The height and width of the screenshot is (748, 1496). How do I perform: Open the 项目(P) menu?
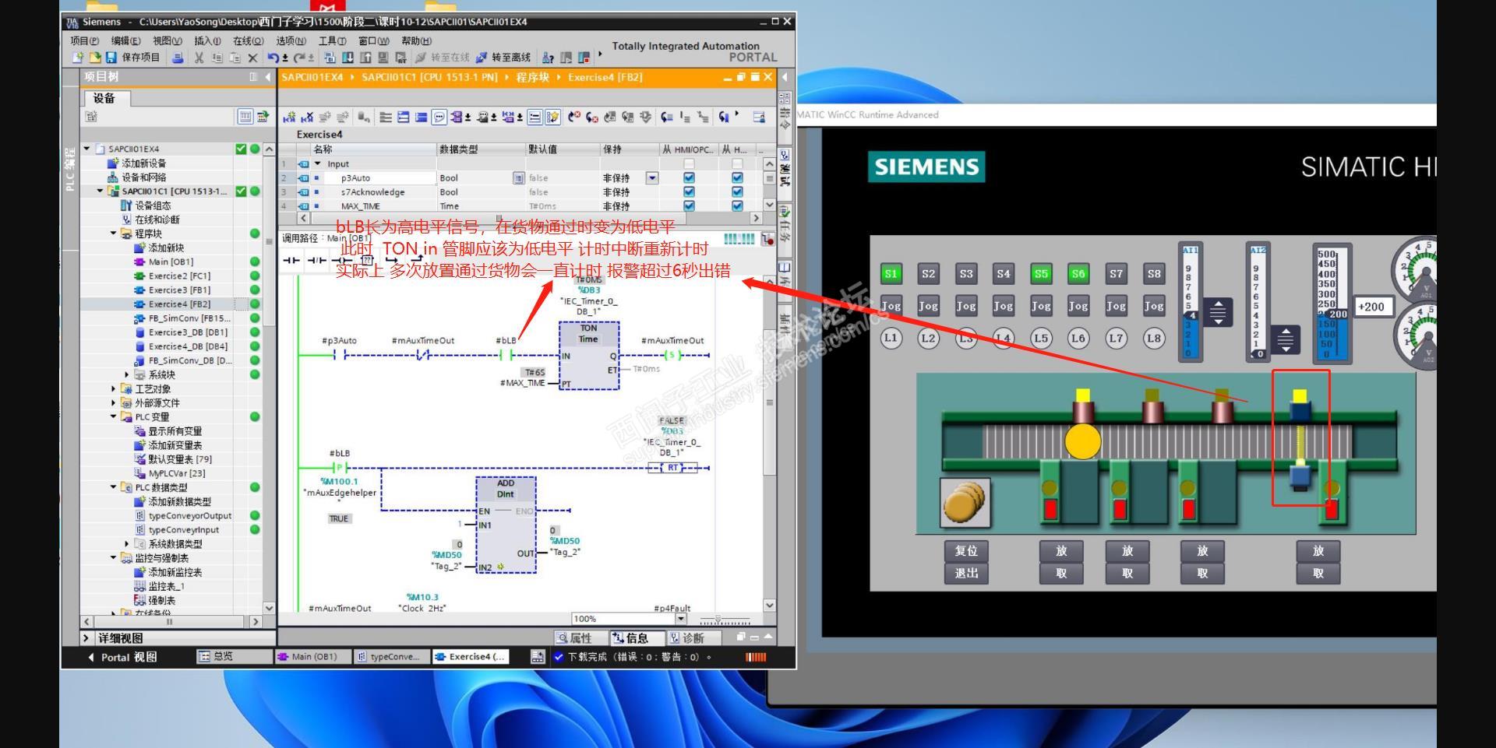[85, 41]
